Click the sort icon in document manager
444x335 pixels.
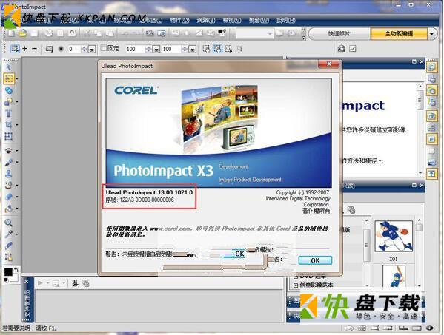75,283
